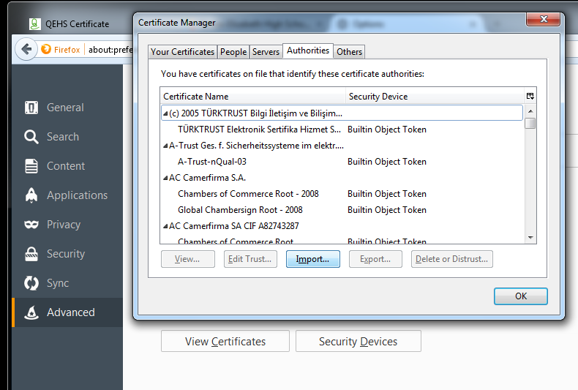Open the General preferences label
This screenshot has height=390, width=578.
(x=65, y=108)
